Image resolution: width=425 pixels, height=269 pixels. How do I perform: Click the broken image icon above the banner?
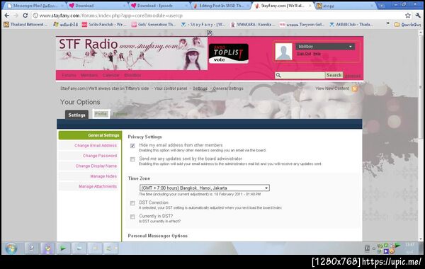tap(209, 33)
